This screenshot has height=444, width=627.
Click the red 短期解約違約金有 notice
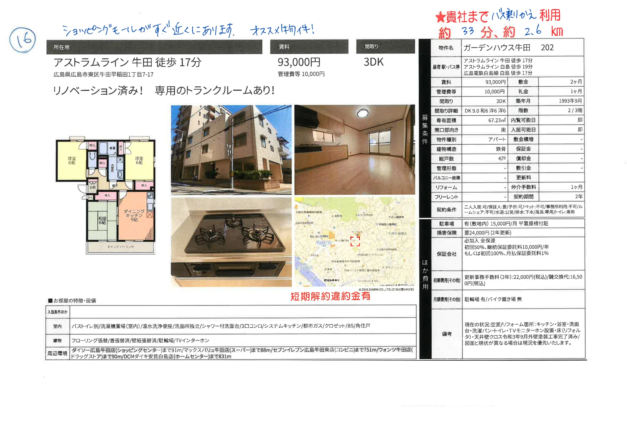(330, 296)
